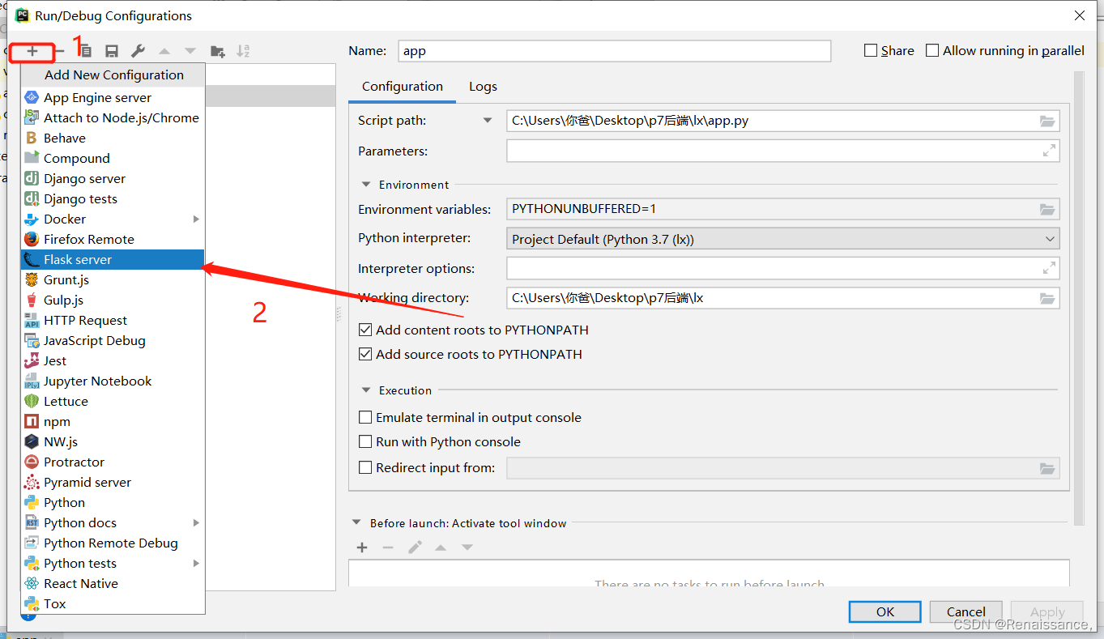Move before launch task up

pos(441,547)
